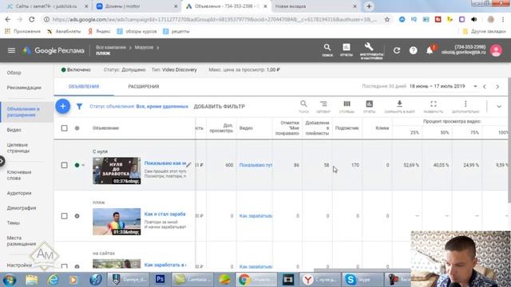The image size is (511, 287).
Task: Open the 'С нуля до заработка' video thumbnail
Action: tap(117, 171)
